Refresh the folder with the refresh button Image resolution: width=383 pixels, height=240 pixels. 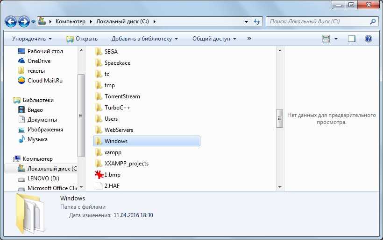[257, 22]
